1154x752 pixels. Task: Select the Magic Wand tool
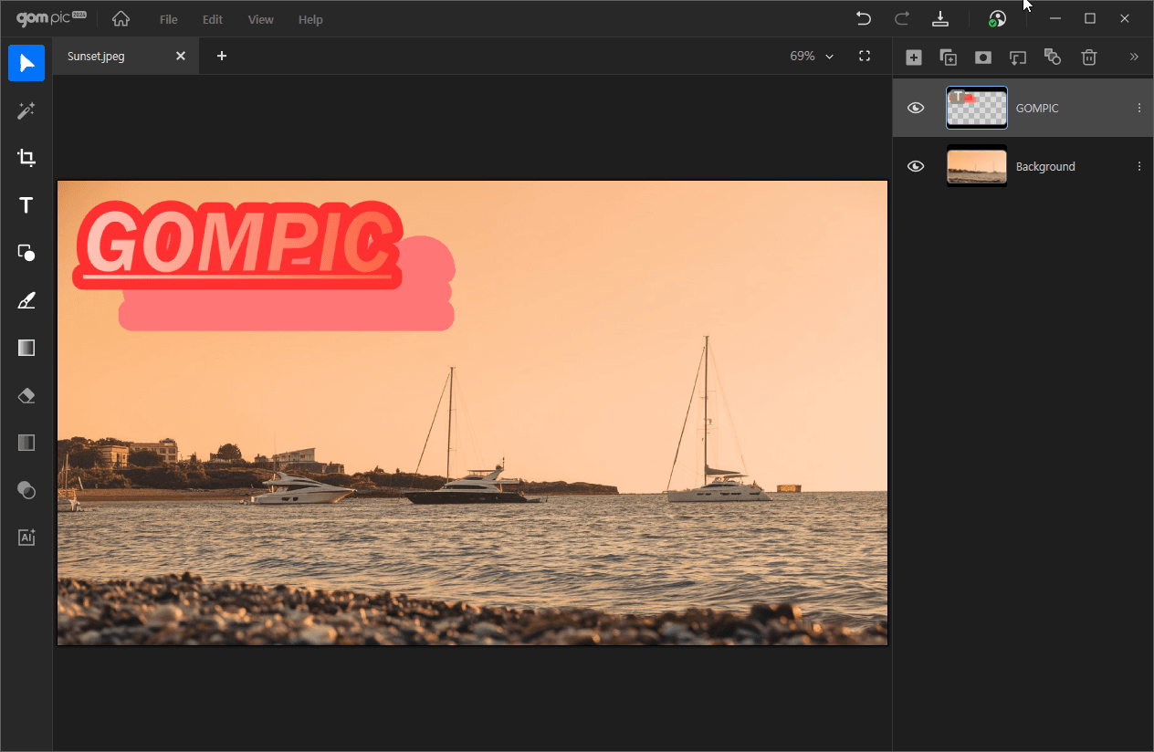[26, 110]
